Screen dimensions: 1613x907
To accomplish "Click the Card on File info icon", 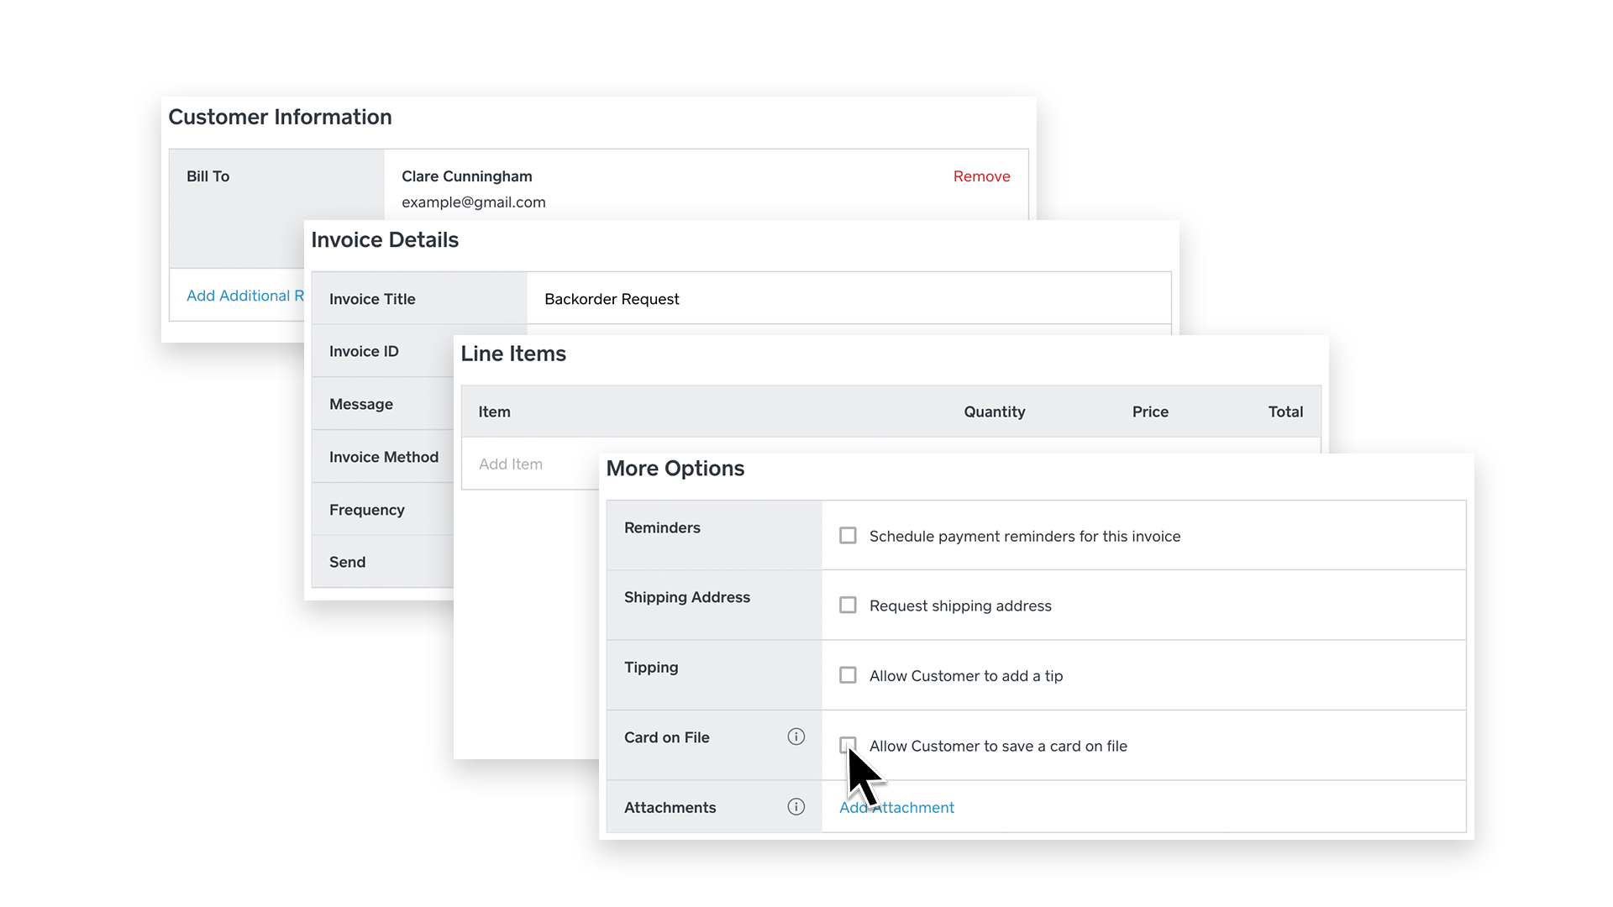I will (x=796, y=737).
